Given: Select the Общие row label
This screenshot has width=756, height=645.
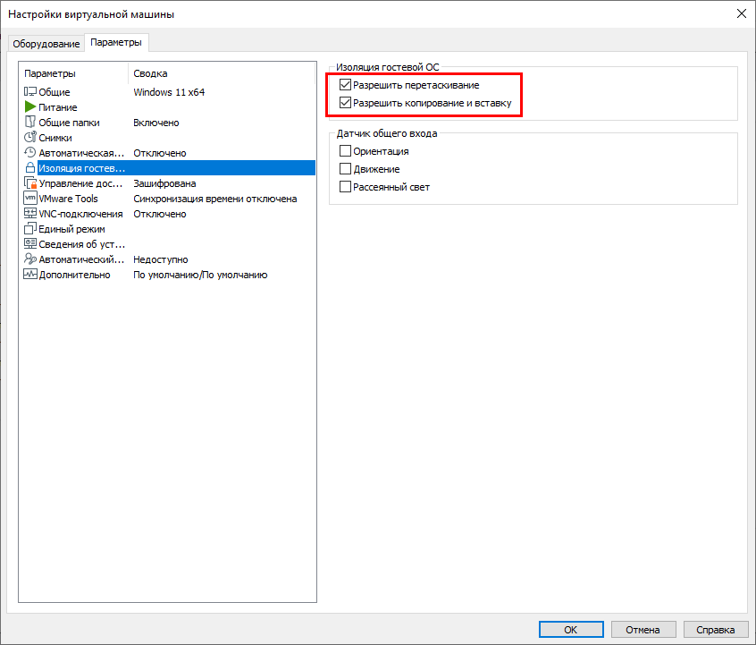Looking at the screenshot, I should [54, 92].
